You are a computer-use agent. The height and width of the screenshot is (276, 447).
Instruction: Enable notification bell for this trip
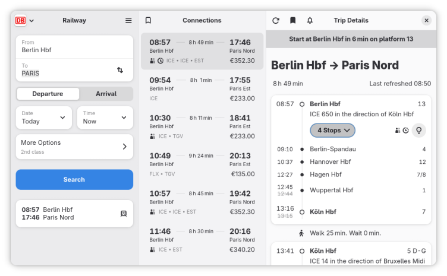pos(310,20)
